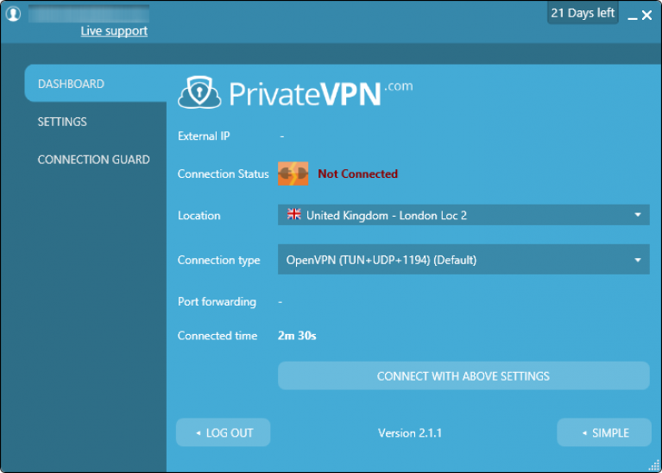Click the External IP label
Viewport: 662px width, 473px height.
pos(204,136)
